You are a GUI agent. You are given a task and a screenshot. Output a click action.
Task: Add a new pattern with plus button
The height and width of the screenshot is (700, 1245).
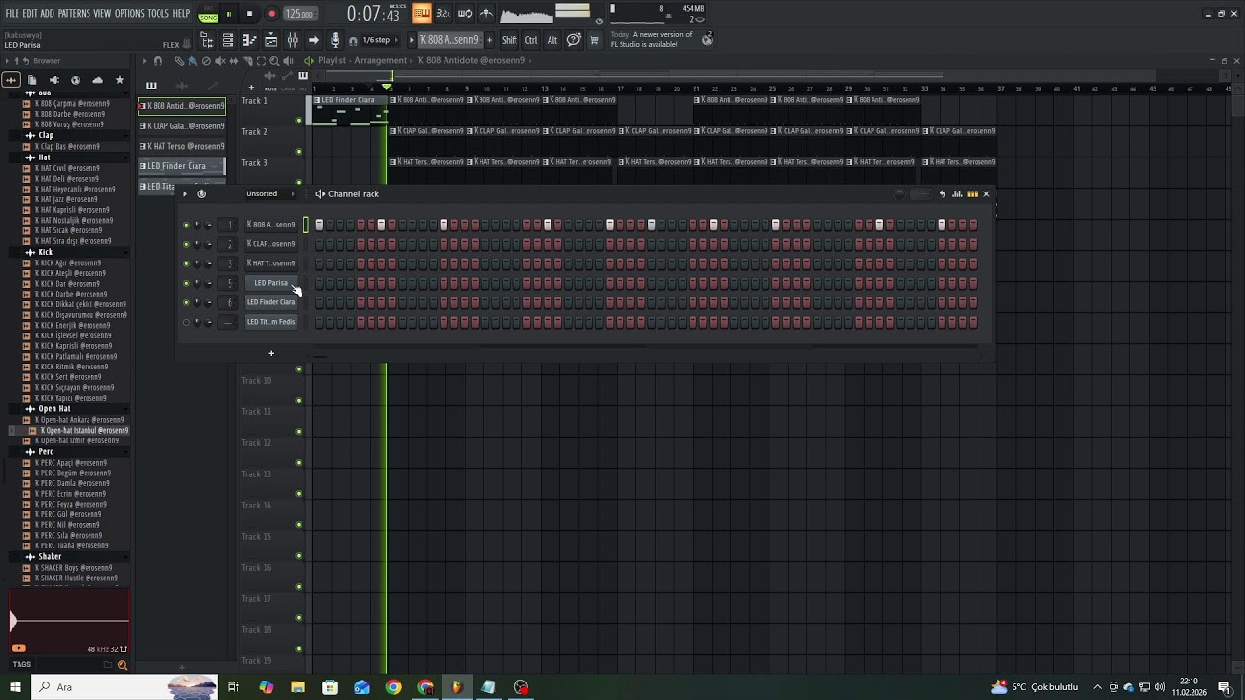pos(489,40)
